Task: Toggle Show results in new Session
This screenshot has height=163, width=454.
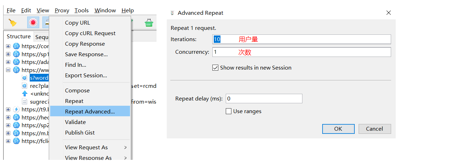Action: click(x=215, y=67)
